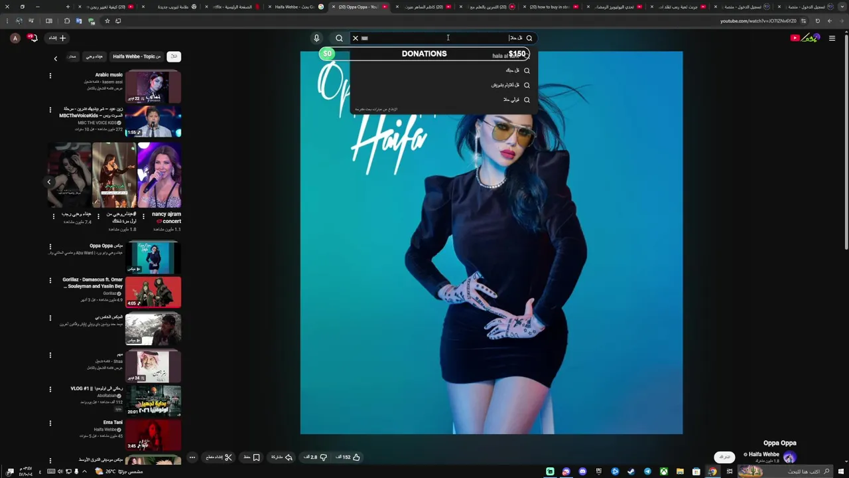Open the 'Enta Tani' Haifa Wehbe video
This screenshot has width=849, height=478.
(x=153, y=435)
